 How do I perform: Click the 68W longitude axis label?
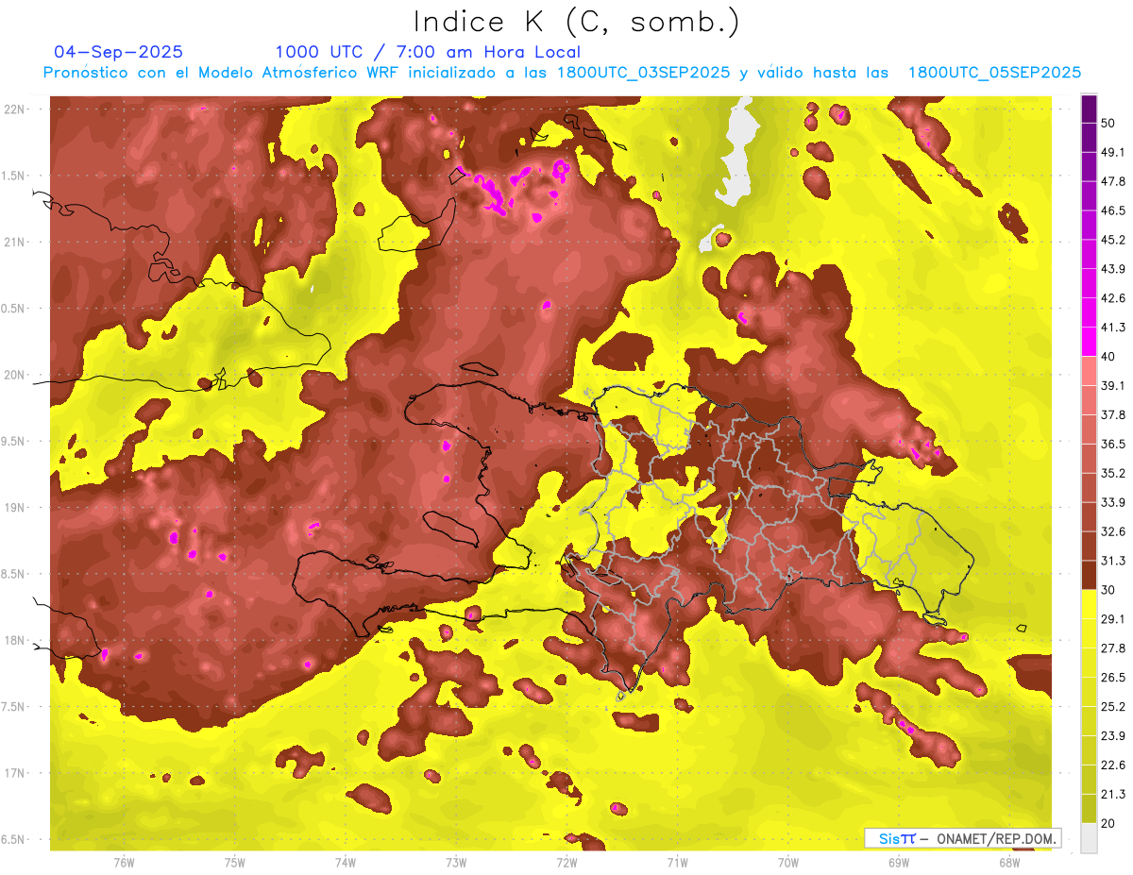click(1009, 863)
